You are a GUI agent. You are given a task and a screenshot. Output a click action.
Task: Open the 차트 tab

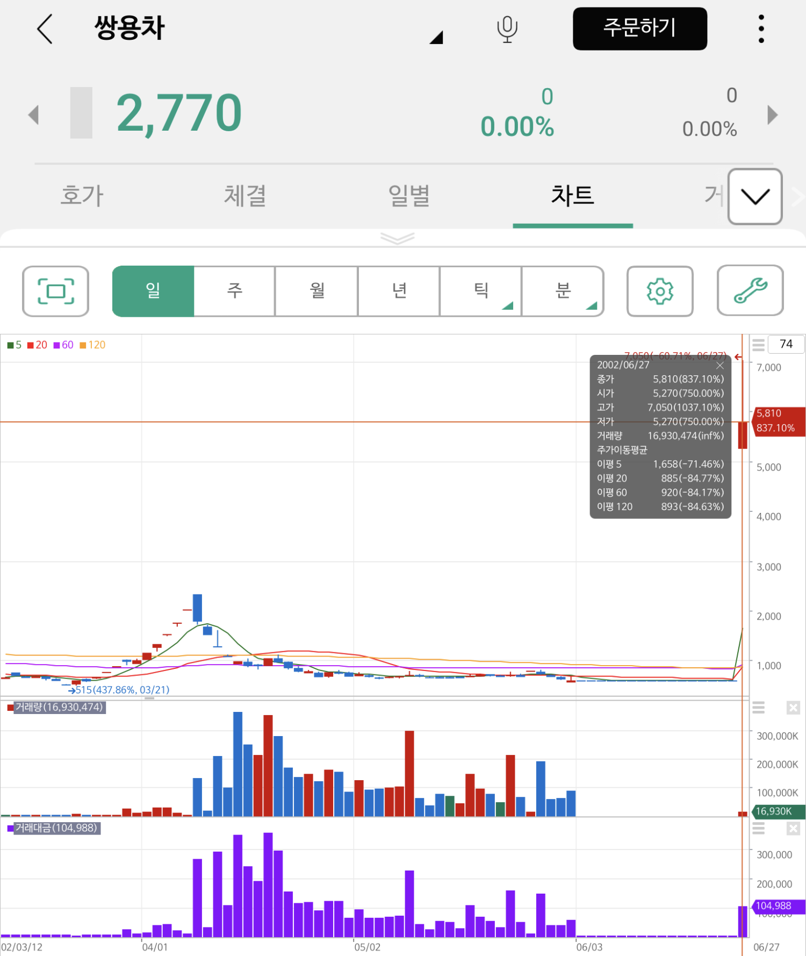tap(573, 195)
